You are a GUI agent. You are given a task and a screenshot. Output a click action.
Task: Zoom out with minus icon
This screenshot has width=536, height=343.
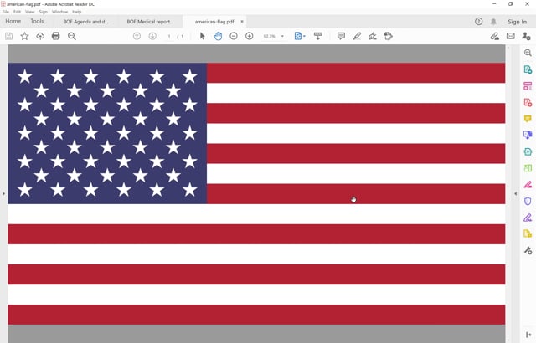(234, 36)
